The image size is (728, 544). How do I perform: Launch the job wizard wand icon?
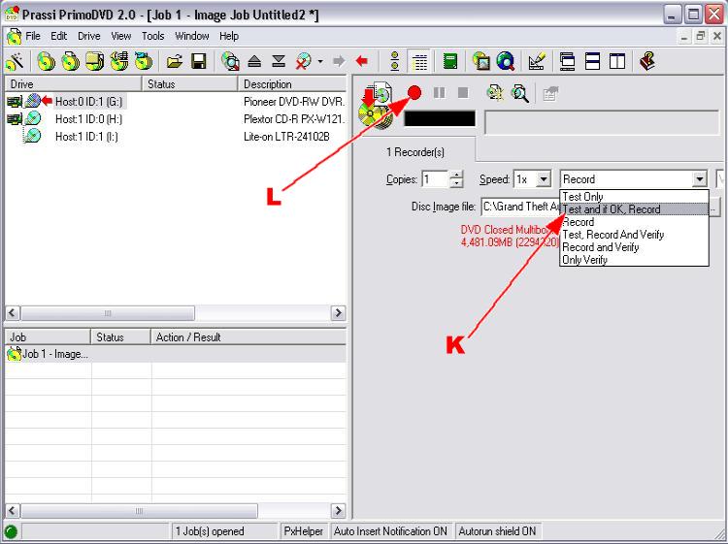[x=16, y=61]
